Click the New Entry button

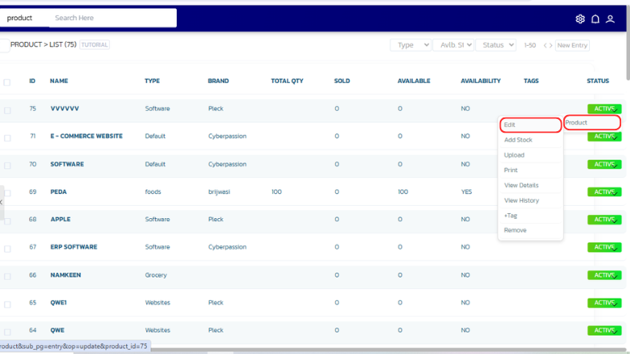pyautogui.click(x=572, y=45)
